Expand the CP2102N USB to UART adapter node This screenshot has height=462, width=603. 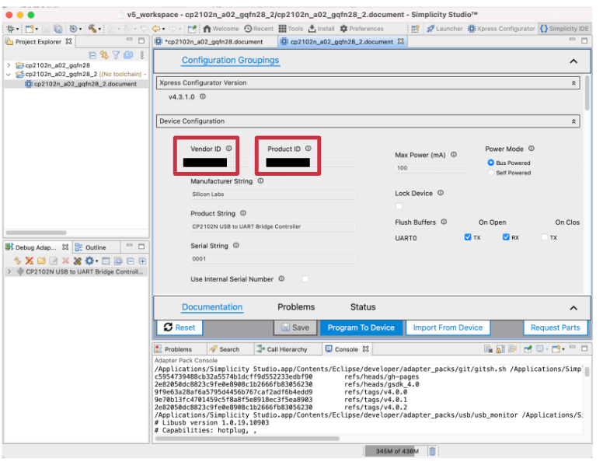pos(9,271)
